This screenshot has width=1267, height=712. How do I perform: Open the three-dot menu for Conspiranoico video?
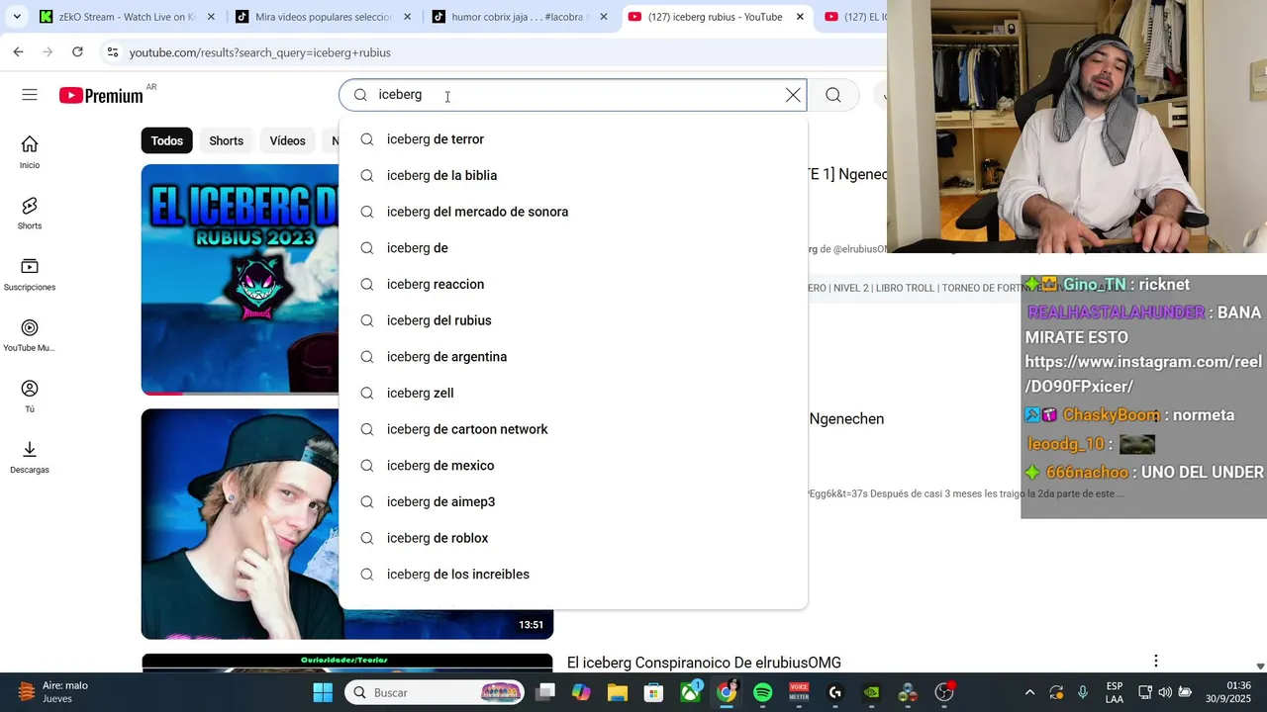(x=1155, y=661)
